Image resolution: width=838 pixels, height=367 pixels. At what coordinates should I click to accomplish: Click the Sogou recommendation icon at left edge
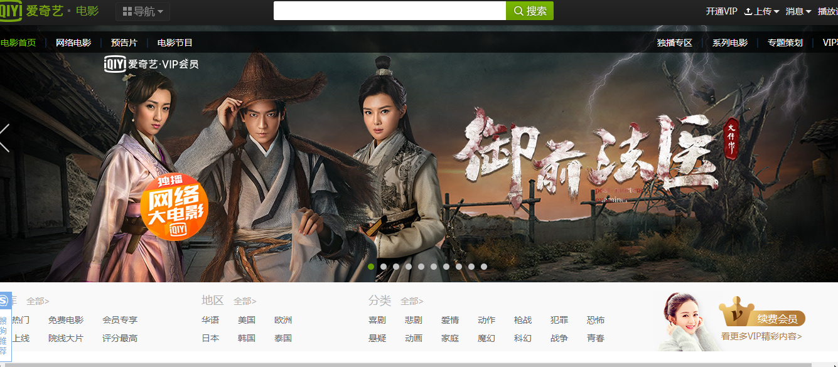pyautogui.click(x=5, y=301)
